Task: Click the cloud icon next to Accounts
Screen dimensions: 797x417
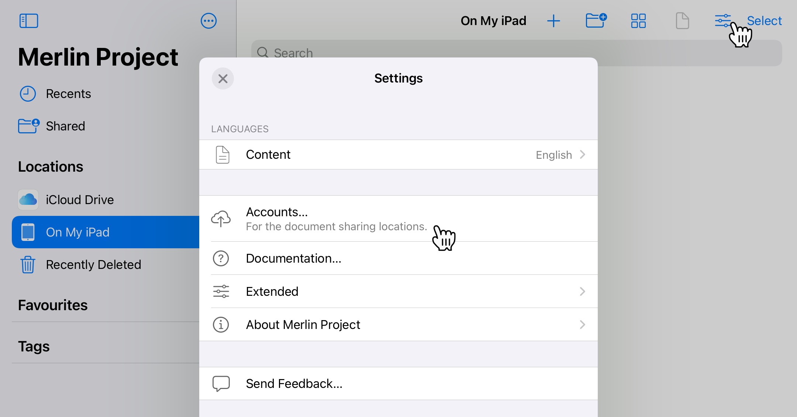Action: (220, 218)
